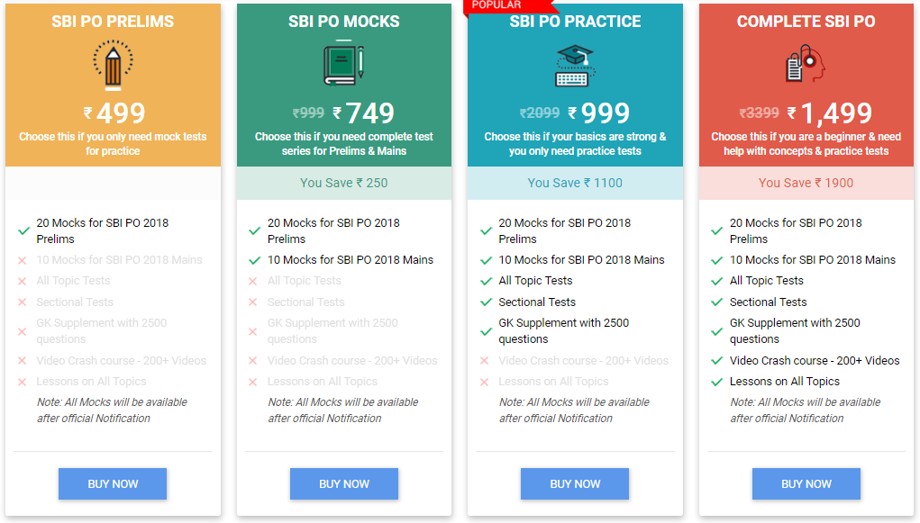Open the Complete SBI PO title

(806, 22)
